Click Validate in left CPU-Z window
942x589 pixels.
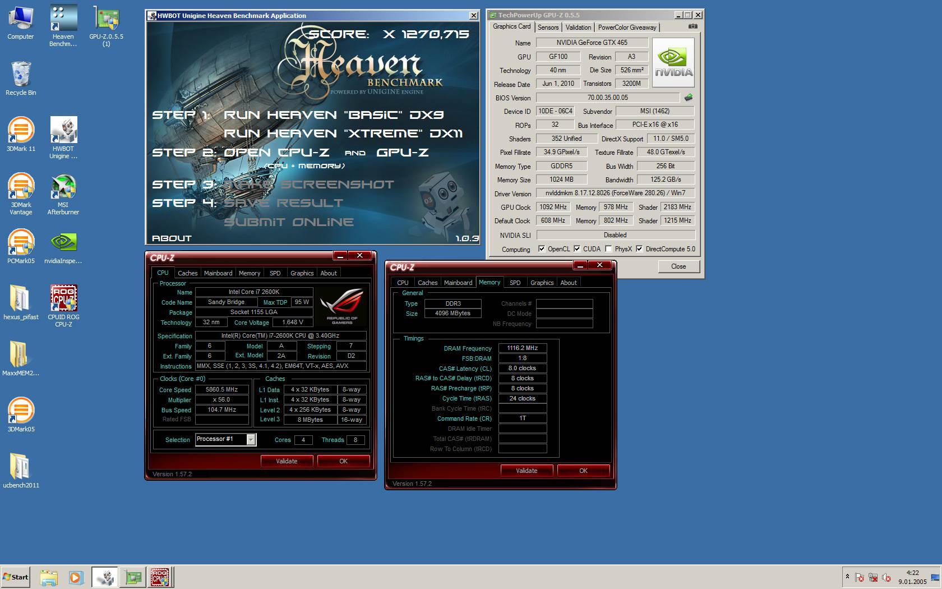point(287,461)
